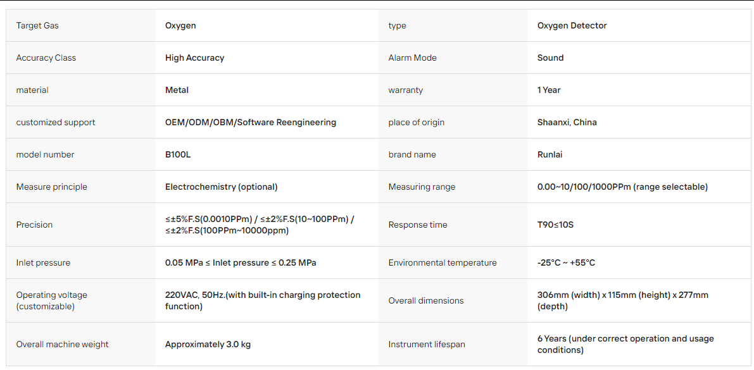Viewport: 754px width, 370px height.
Task: Select the measuring range value text
Action: pyautogui.click(x=622, y=187)
